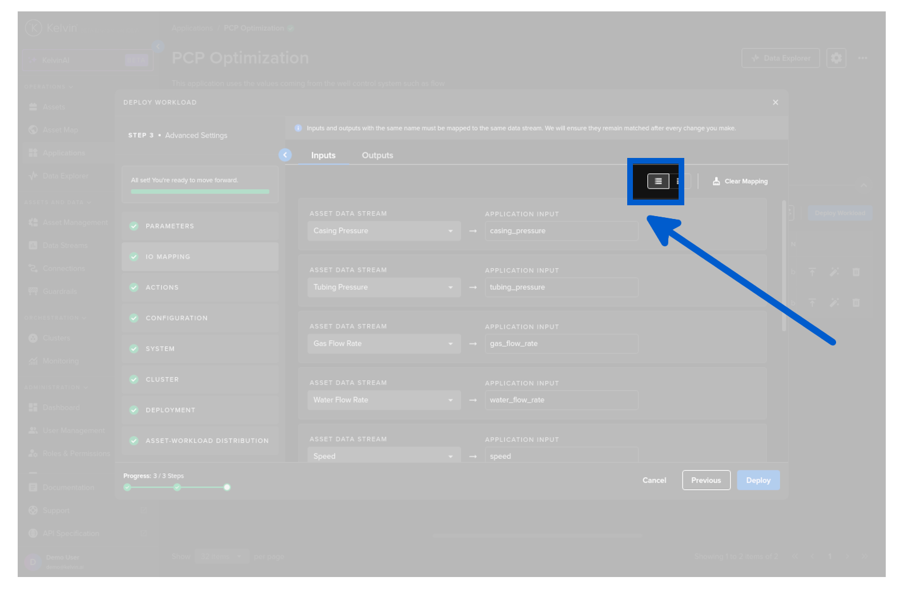904x589 pixels.
Task: Switch to the Outputs tab
Action: pos(377,156)
